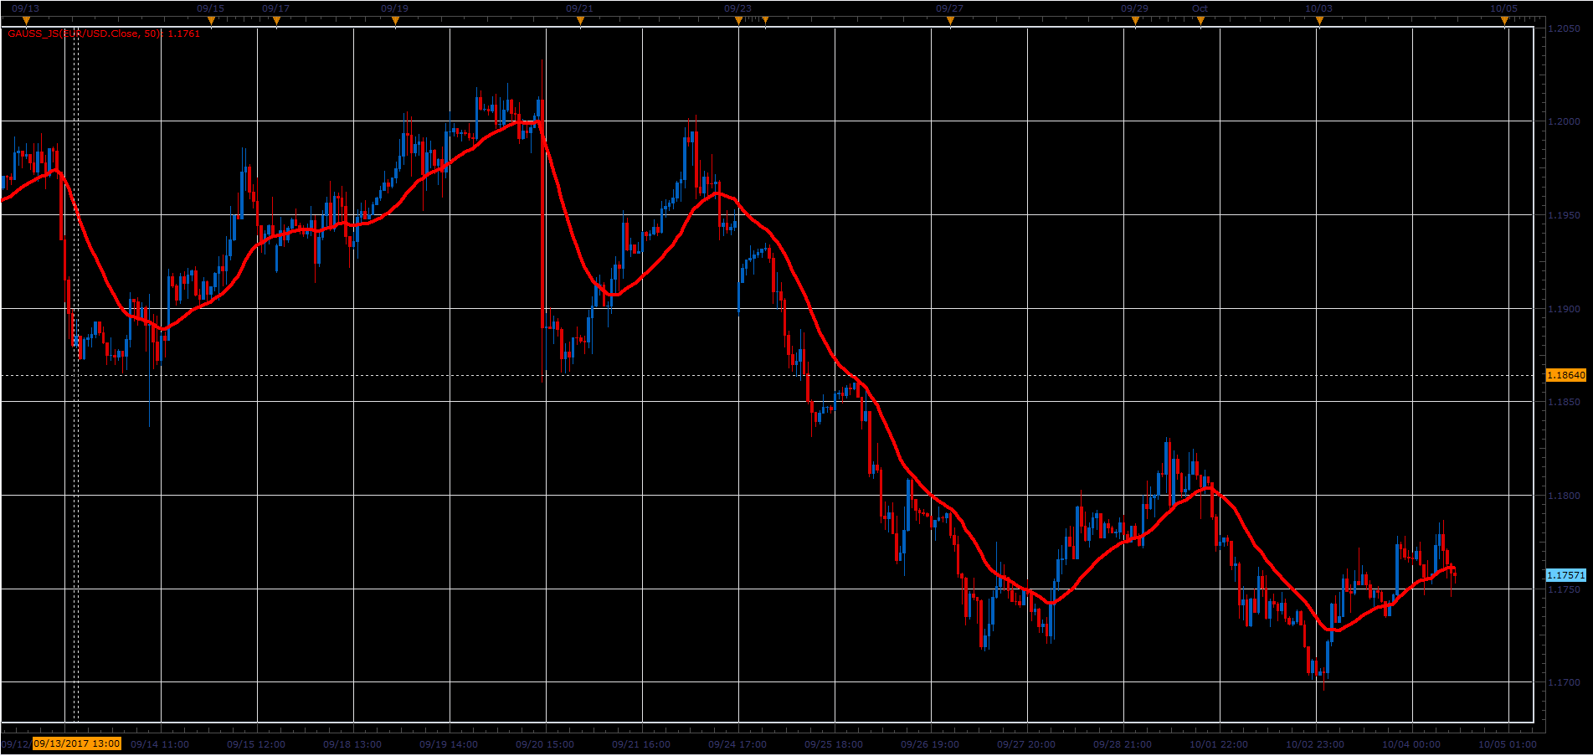The height and width of the screenshot is (756, 1593).
Task: Click the 1.1800 price axis label
Action: [x=1565, y=496]
